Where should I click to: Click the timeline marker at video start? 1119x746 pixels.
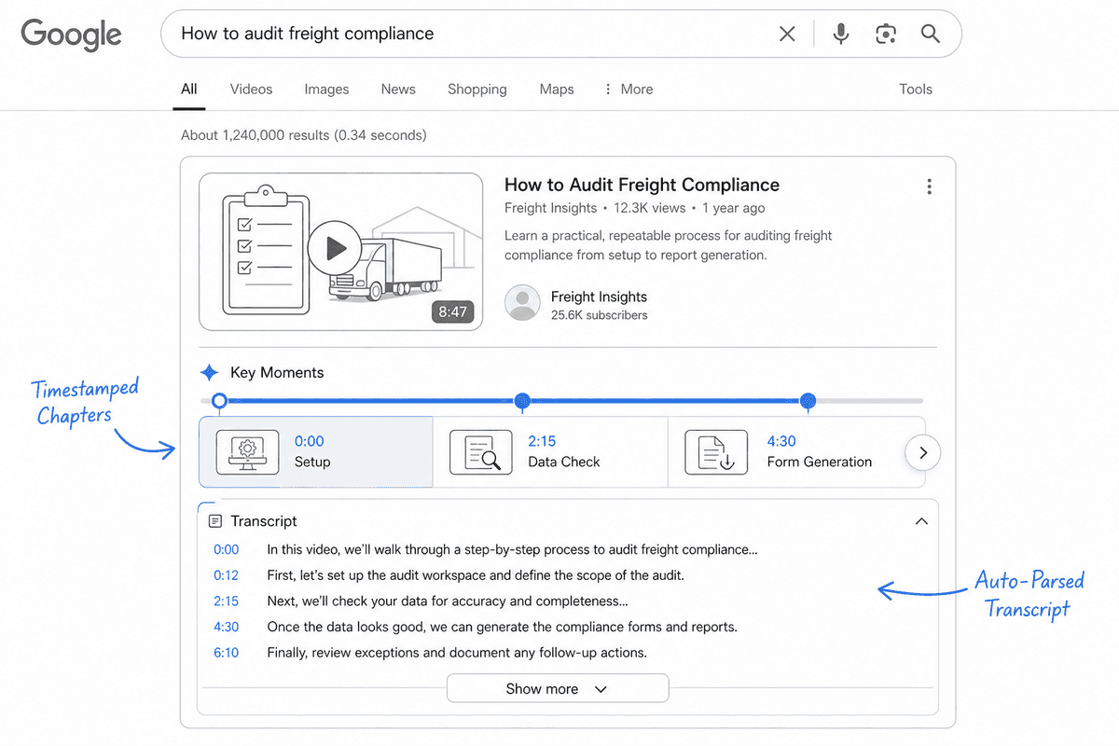coord(219,401)
